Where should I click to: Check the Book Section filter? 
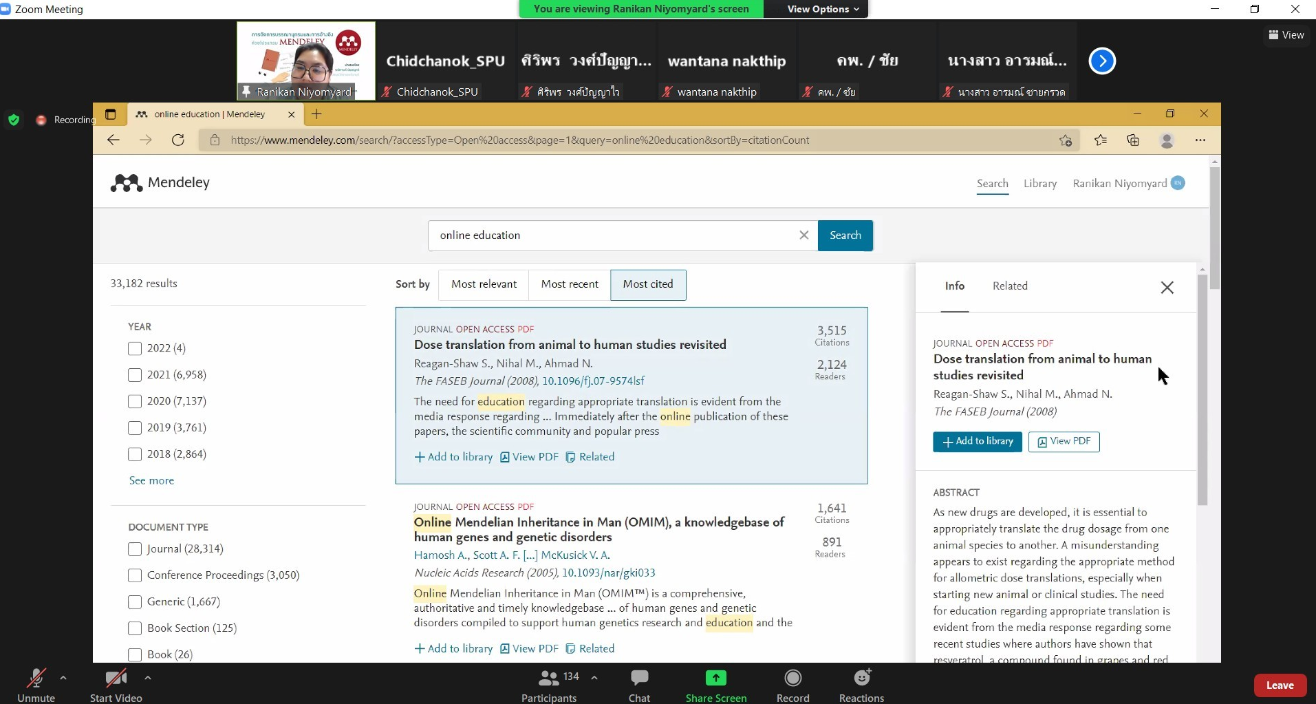pyautogui.click(x=135, y=628)
